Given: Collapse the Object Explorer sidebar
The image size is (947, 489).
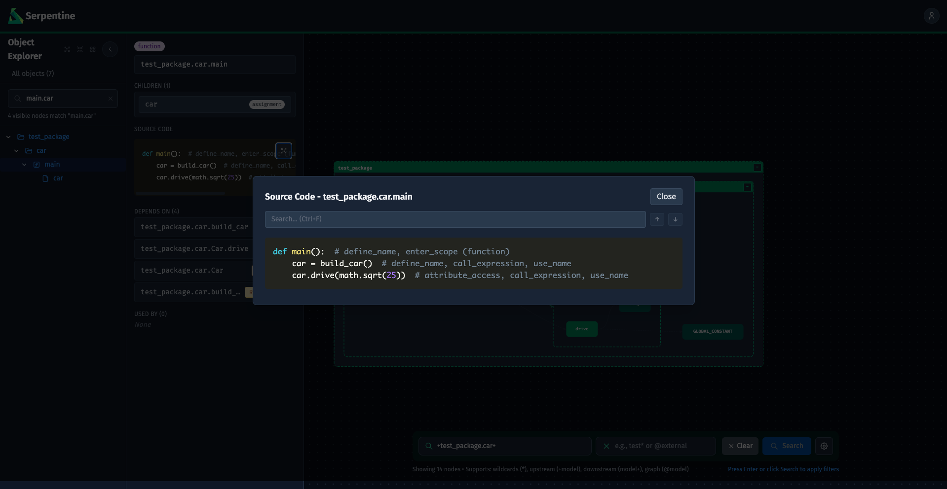Looking at the screenshot, I should tap(110, 49).
